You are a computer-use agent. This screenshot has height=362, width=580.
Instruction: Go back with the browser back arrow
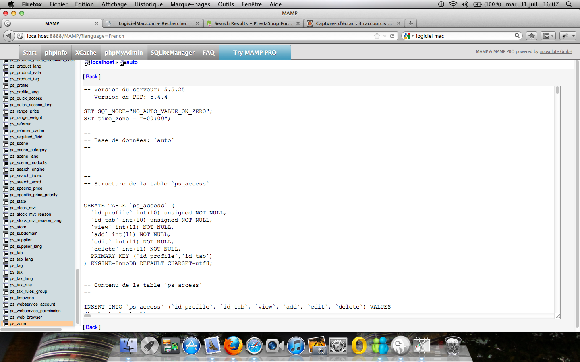(x=8, y=36)
